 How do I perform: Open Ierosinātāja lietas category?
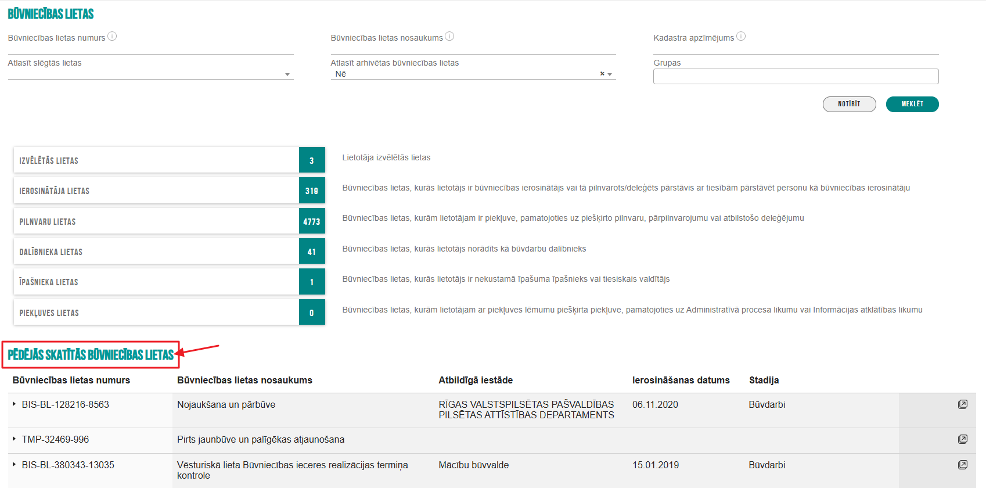click(x=169, y=190)
